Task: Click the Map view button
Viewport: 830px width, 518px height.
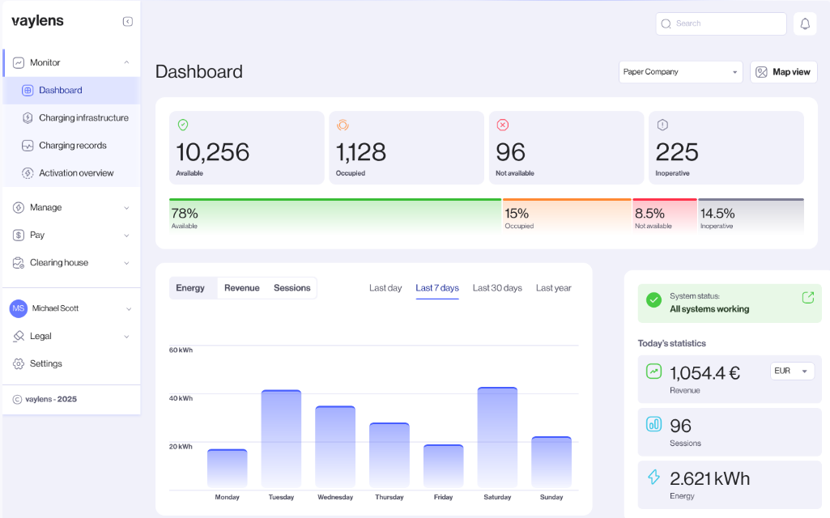Action: point(783,72)
